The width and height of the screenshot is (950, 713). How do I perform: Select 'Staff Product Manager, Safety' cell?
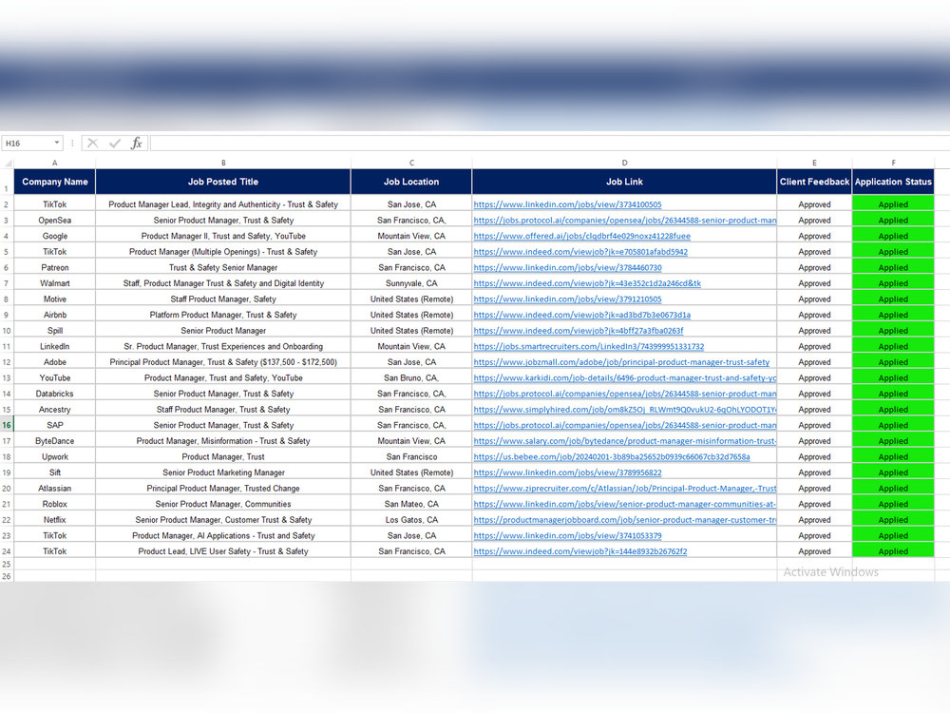tap(223, 299)
